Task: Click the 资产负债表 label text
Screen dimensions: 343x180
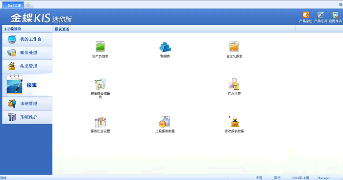Action: point(100,56)
